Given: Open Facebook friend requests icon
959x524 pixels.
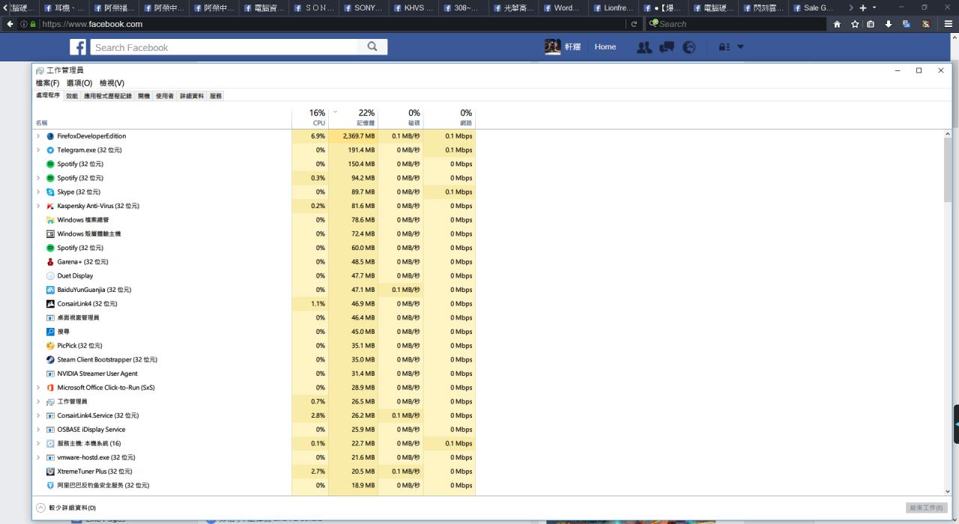Looking at the screenshot, I should click(x=644, y=47).
